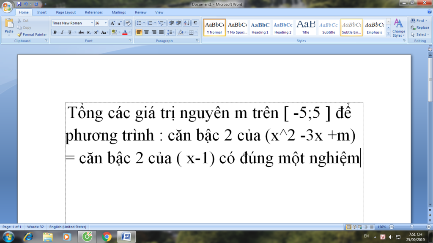The height and width of the screenshot is (243, 433).
Task: Toggle subscript formatting
Action: click(88, 32)
